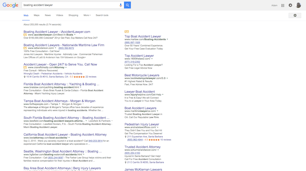
Task: Open the account profile avatar
Action: 298,5
